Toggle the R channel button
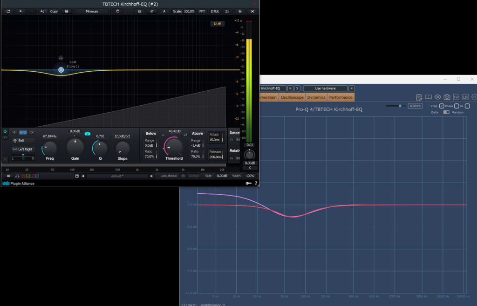 (x=27, y=176)
